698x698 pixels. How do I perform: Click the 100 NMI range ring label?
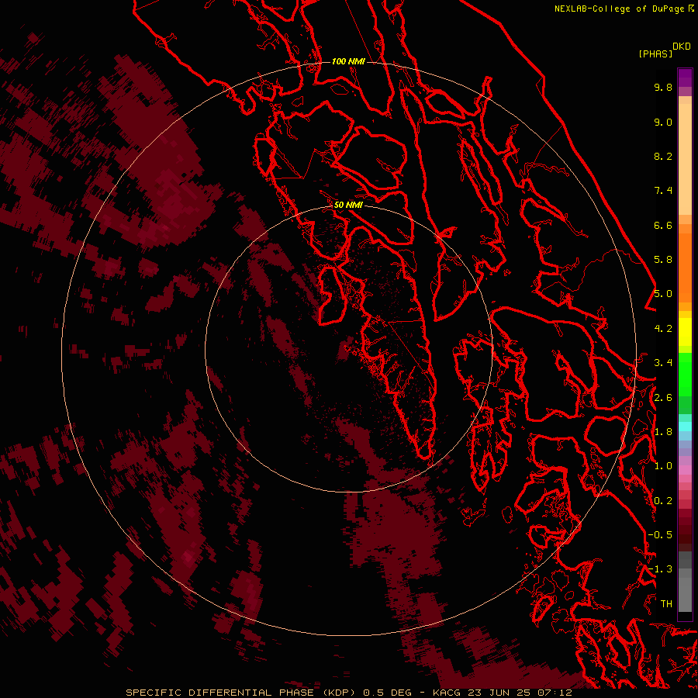pyautogui.click(x=348, y=61)
